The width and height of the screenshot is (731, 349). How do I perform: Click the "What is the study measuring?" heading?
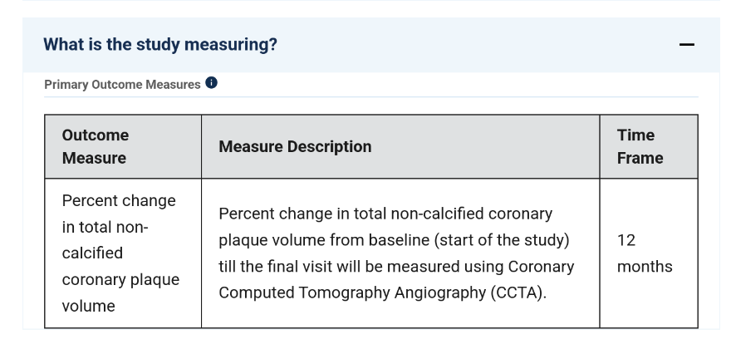[x=160, y=45]
